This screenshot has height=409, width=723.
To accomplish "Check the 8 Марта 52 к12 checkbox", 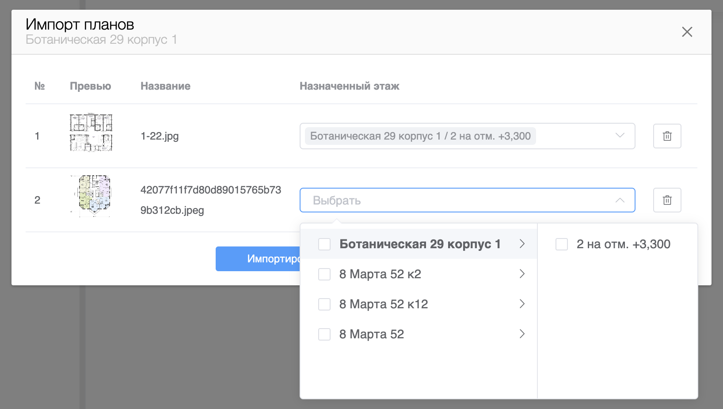I will [324, 304].
